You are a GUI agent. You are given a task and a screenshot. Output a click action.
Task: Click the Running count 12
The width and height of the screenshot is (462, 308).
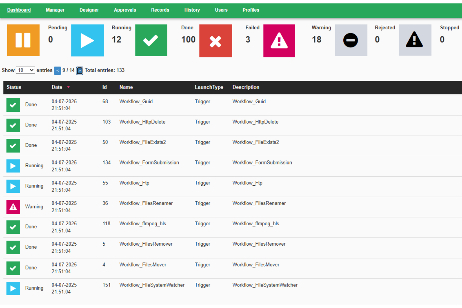(x=116, y=40)
